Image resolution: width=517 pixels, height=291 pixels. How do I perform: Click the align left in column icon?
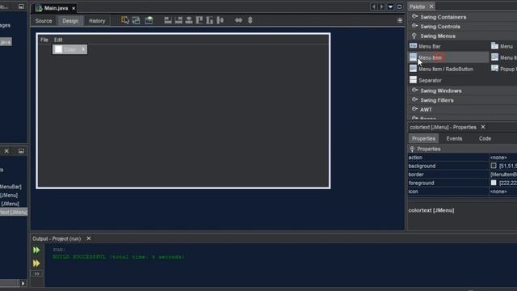168,20
